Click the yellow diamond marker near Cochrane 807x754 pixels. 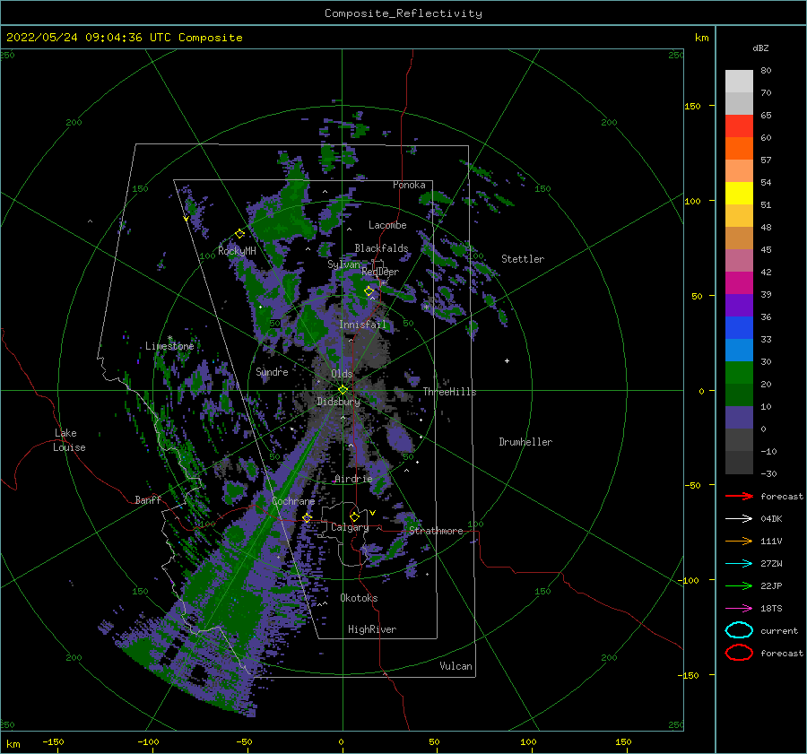coord(307,518)
